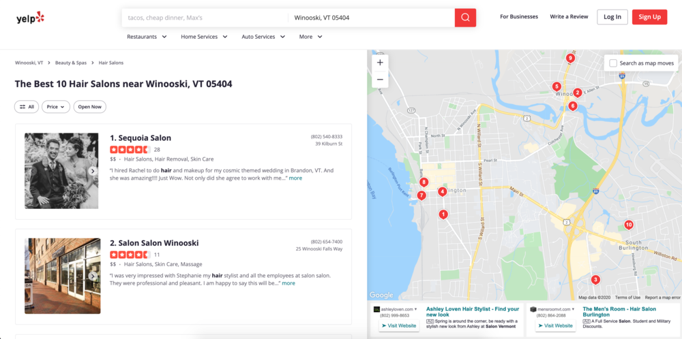Open Sequoia Salon wedding photo thumbnail
Viewport: 682px width, 339px height.
(61, 171)
